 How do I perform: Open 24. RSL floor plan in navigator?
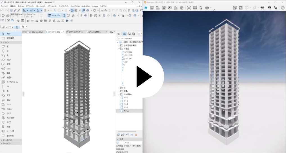[x=128, y=52]
